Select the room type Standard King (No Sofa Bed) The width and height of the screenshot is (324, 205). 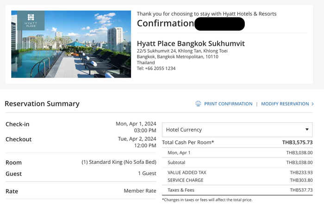(119, 162)
